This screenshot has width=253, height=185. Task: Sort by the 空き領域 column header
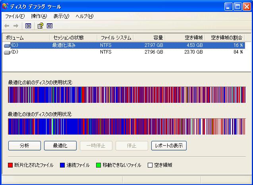[x=185, y=38]
